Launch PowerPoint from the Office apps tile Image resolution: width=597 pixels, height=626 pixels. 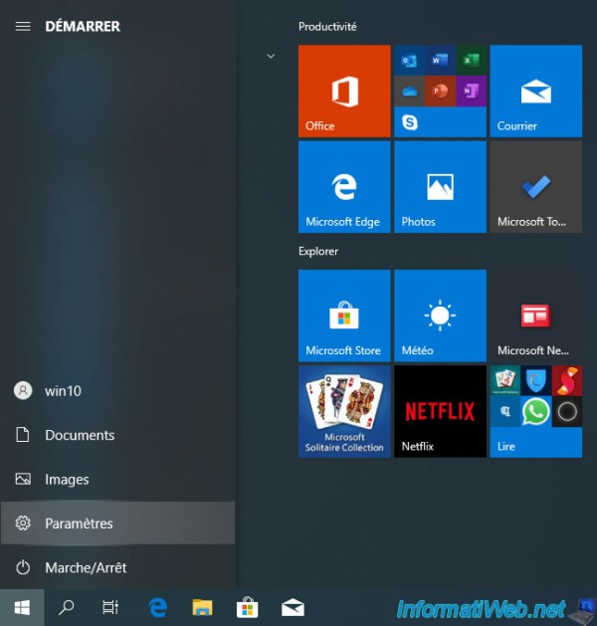pyautogui.click(x=440, y=92)
